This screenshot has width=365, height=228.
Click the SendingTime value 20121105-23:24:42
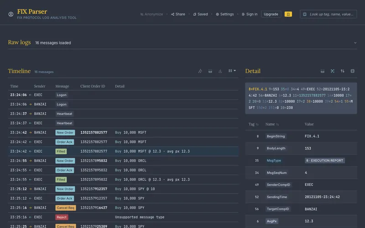(x=322, y=197)
